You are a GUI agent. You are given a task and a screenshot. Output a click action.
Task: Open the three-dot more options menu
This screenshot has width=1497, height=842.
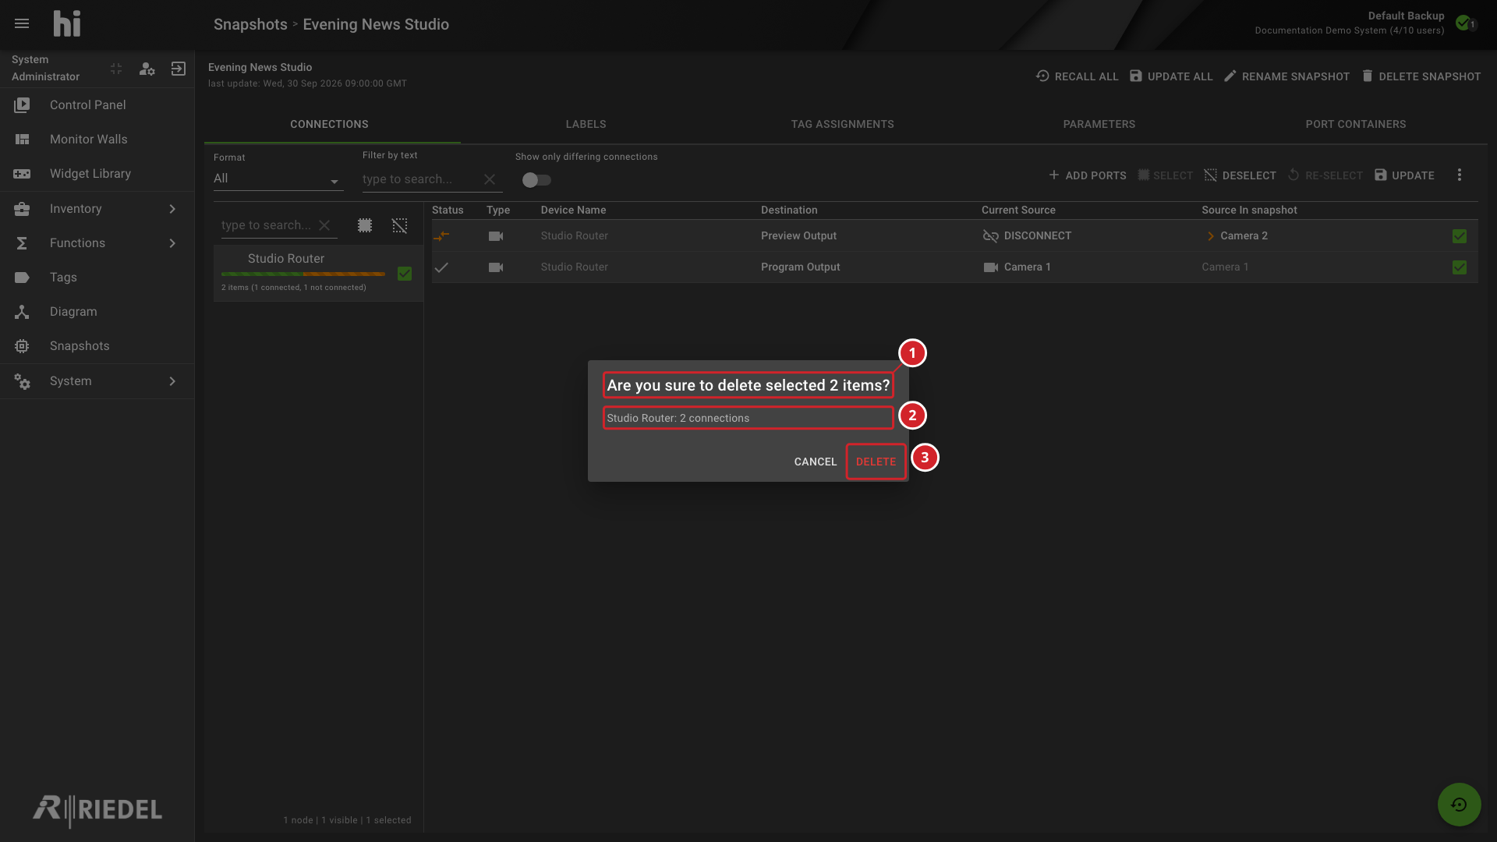pos(1460,175)
